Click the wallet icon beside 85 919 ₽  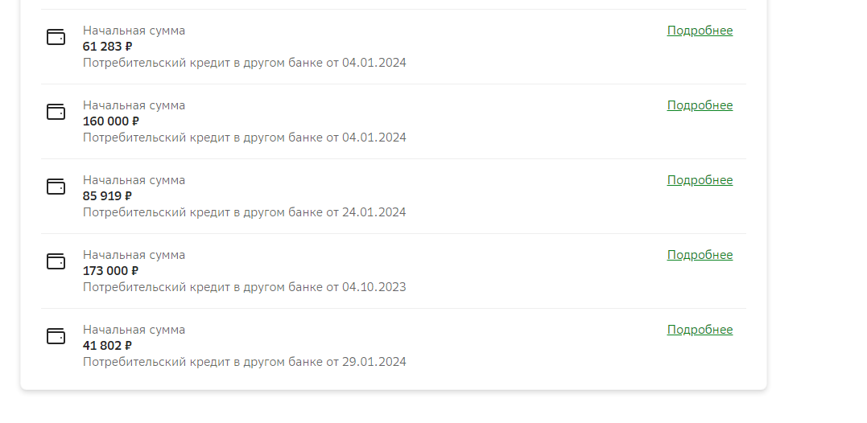(x=56, y=187)
